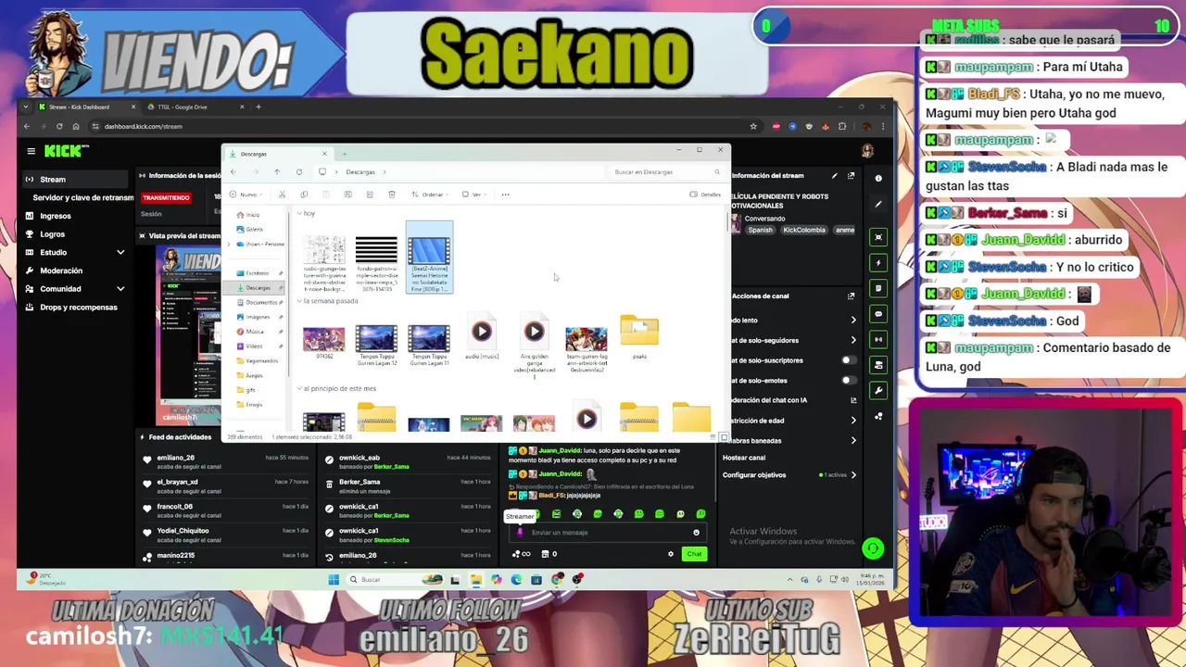Image resolution: width=1186 pixels, height=667 pixels.
Task: Toggle the Detalles pane button
Action: pyautogui.click(x=705, y=195)
